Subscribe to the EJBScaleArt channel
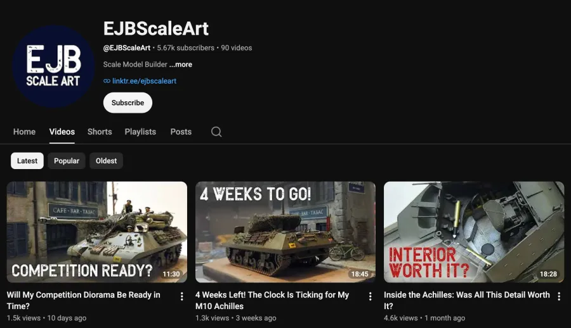 point(128,103)
